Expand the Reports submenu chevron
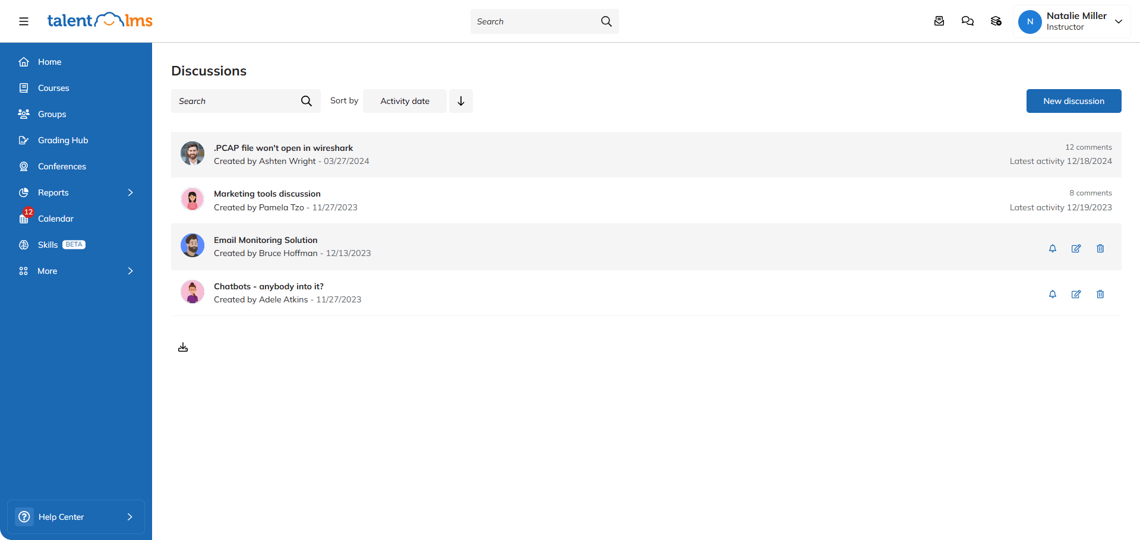1140x540 pixels. coord(131,192)
